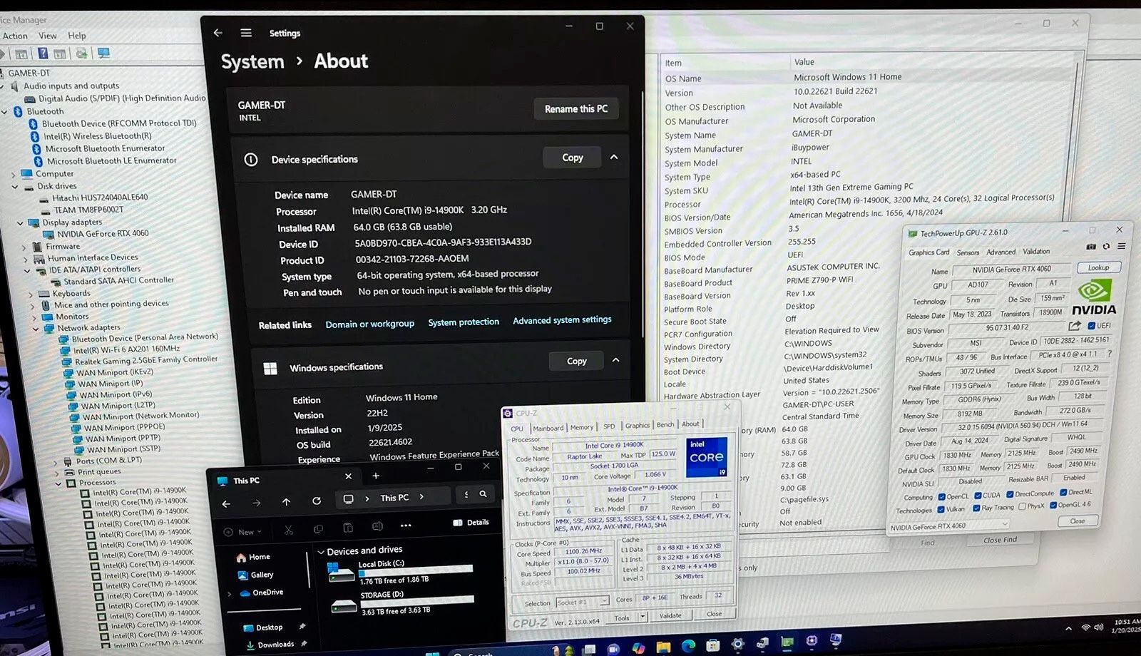Open the GPU selector dropdown in GPU-Z

[949, 526]
